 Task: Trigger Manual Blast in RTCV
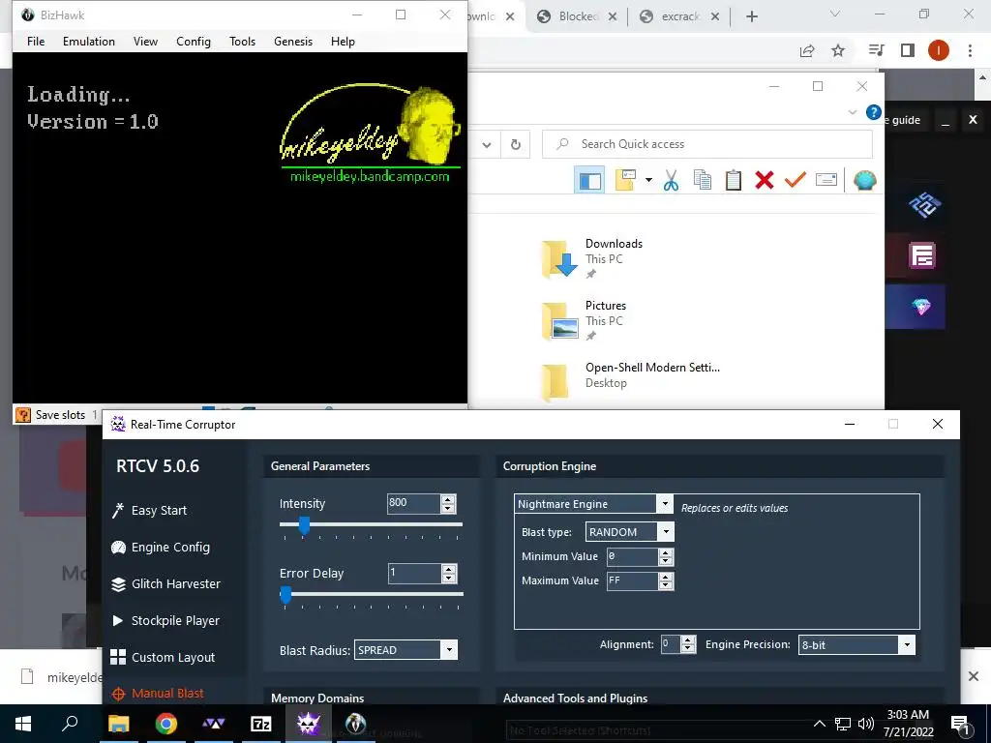tap(158, 693)
